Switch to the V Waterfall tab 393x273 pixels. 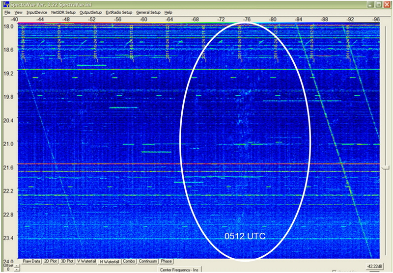click(x=86, y=261)
